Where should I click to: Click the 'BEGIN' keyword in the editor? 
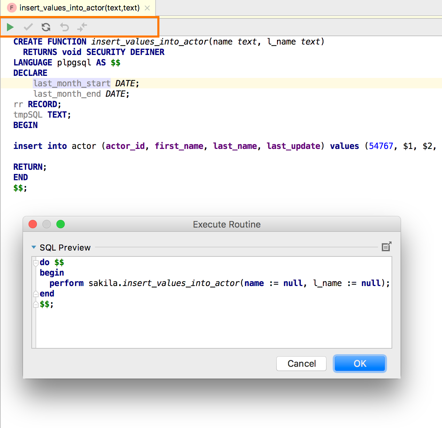(25, 125)
